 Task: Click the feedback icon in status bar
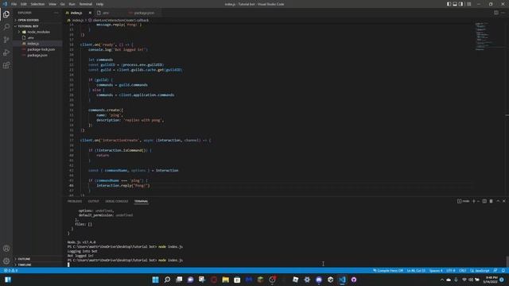(x=495, y=270)
